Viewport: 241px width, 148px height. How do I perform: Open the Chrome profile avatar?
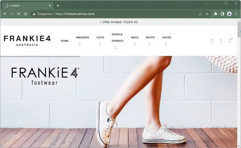[x=229, y=14]
